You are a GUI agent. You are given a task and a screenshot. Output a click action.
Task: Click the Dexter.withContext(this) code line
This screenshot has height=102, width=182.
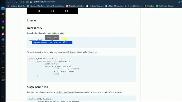pyautogui.click(x=41, y=99)
